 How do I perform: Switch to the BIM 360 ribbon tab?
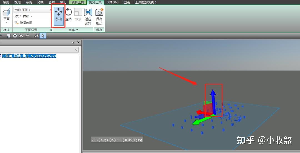click(112, 2)
